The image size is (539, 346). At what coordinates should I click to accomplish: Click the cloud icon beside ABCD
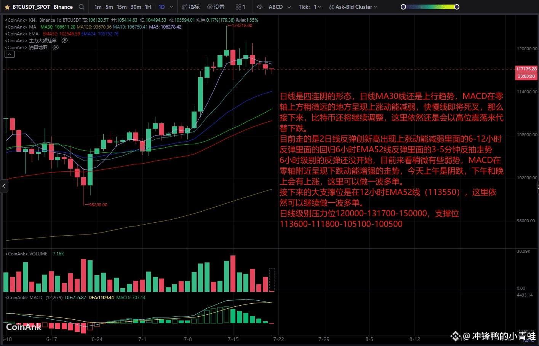(260, 7)
